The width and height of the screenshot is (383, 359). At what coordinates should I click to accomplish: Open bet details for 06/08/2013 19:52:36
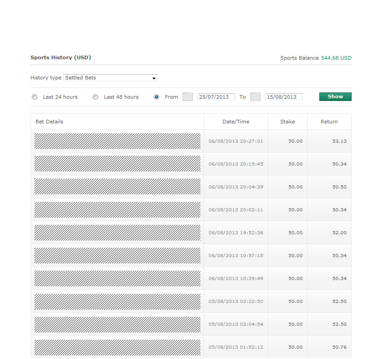(118, 232)
